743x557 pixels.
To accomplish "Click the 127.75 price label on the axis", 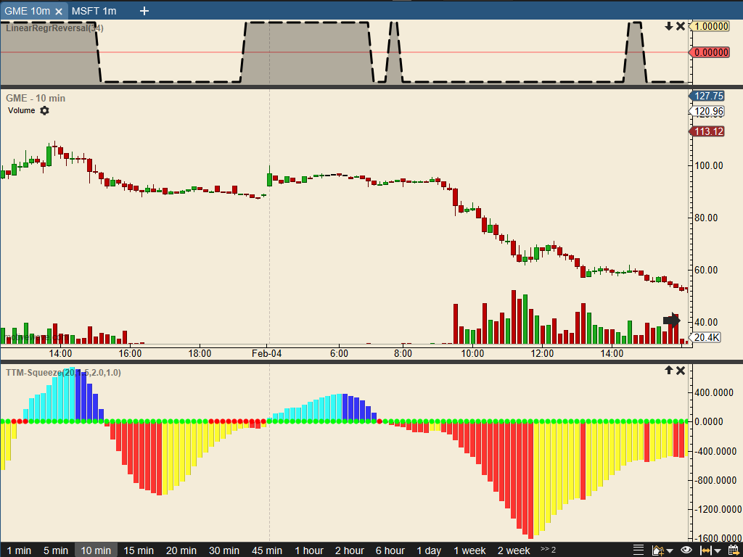I will point(707,96).
